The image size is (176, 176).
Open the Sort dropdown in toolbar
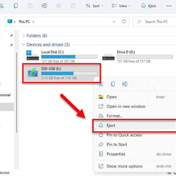[x=94, y=6]
